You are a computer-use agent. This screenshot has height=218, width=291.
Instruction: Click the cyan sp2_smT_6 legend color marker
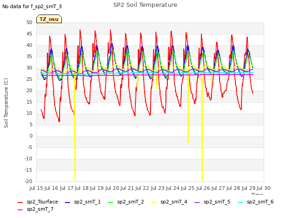point(240,203)
